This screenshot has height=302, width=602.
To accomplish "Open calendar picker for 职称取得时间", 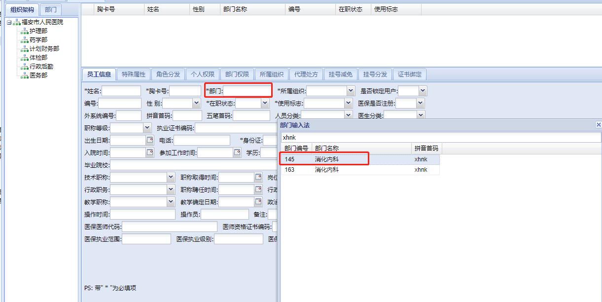I will (258, 177).
